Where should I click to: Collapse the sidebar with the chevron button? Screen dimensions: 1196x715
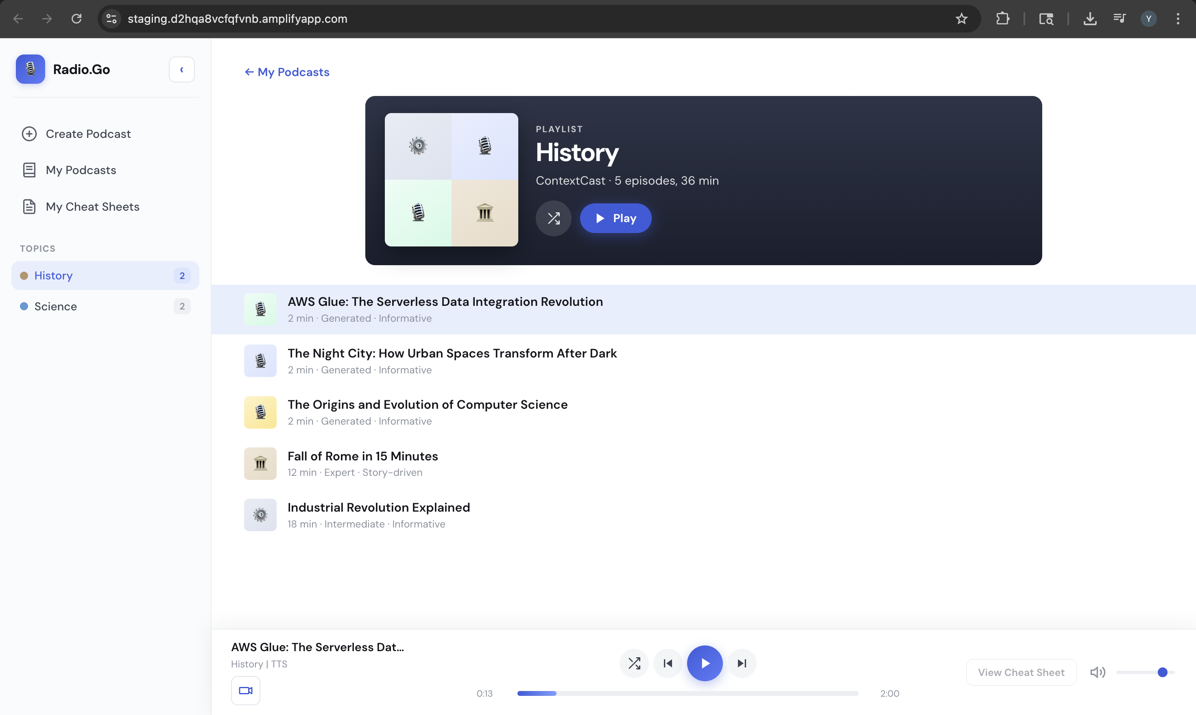coord(182,70)
